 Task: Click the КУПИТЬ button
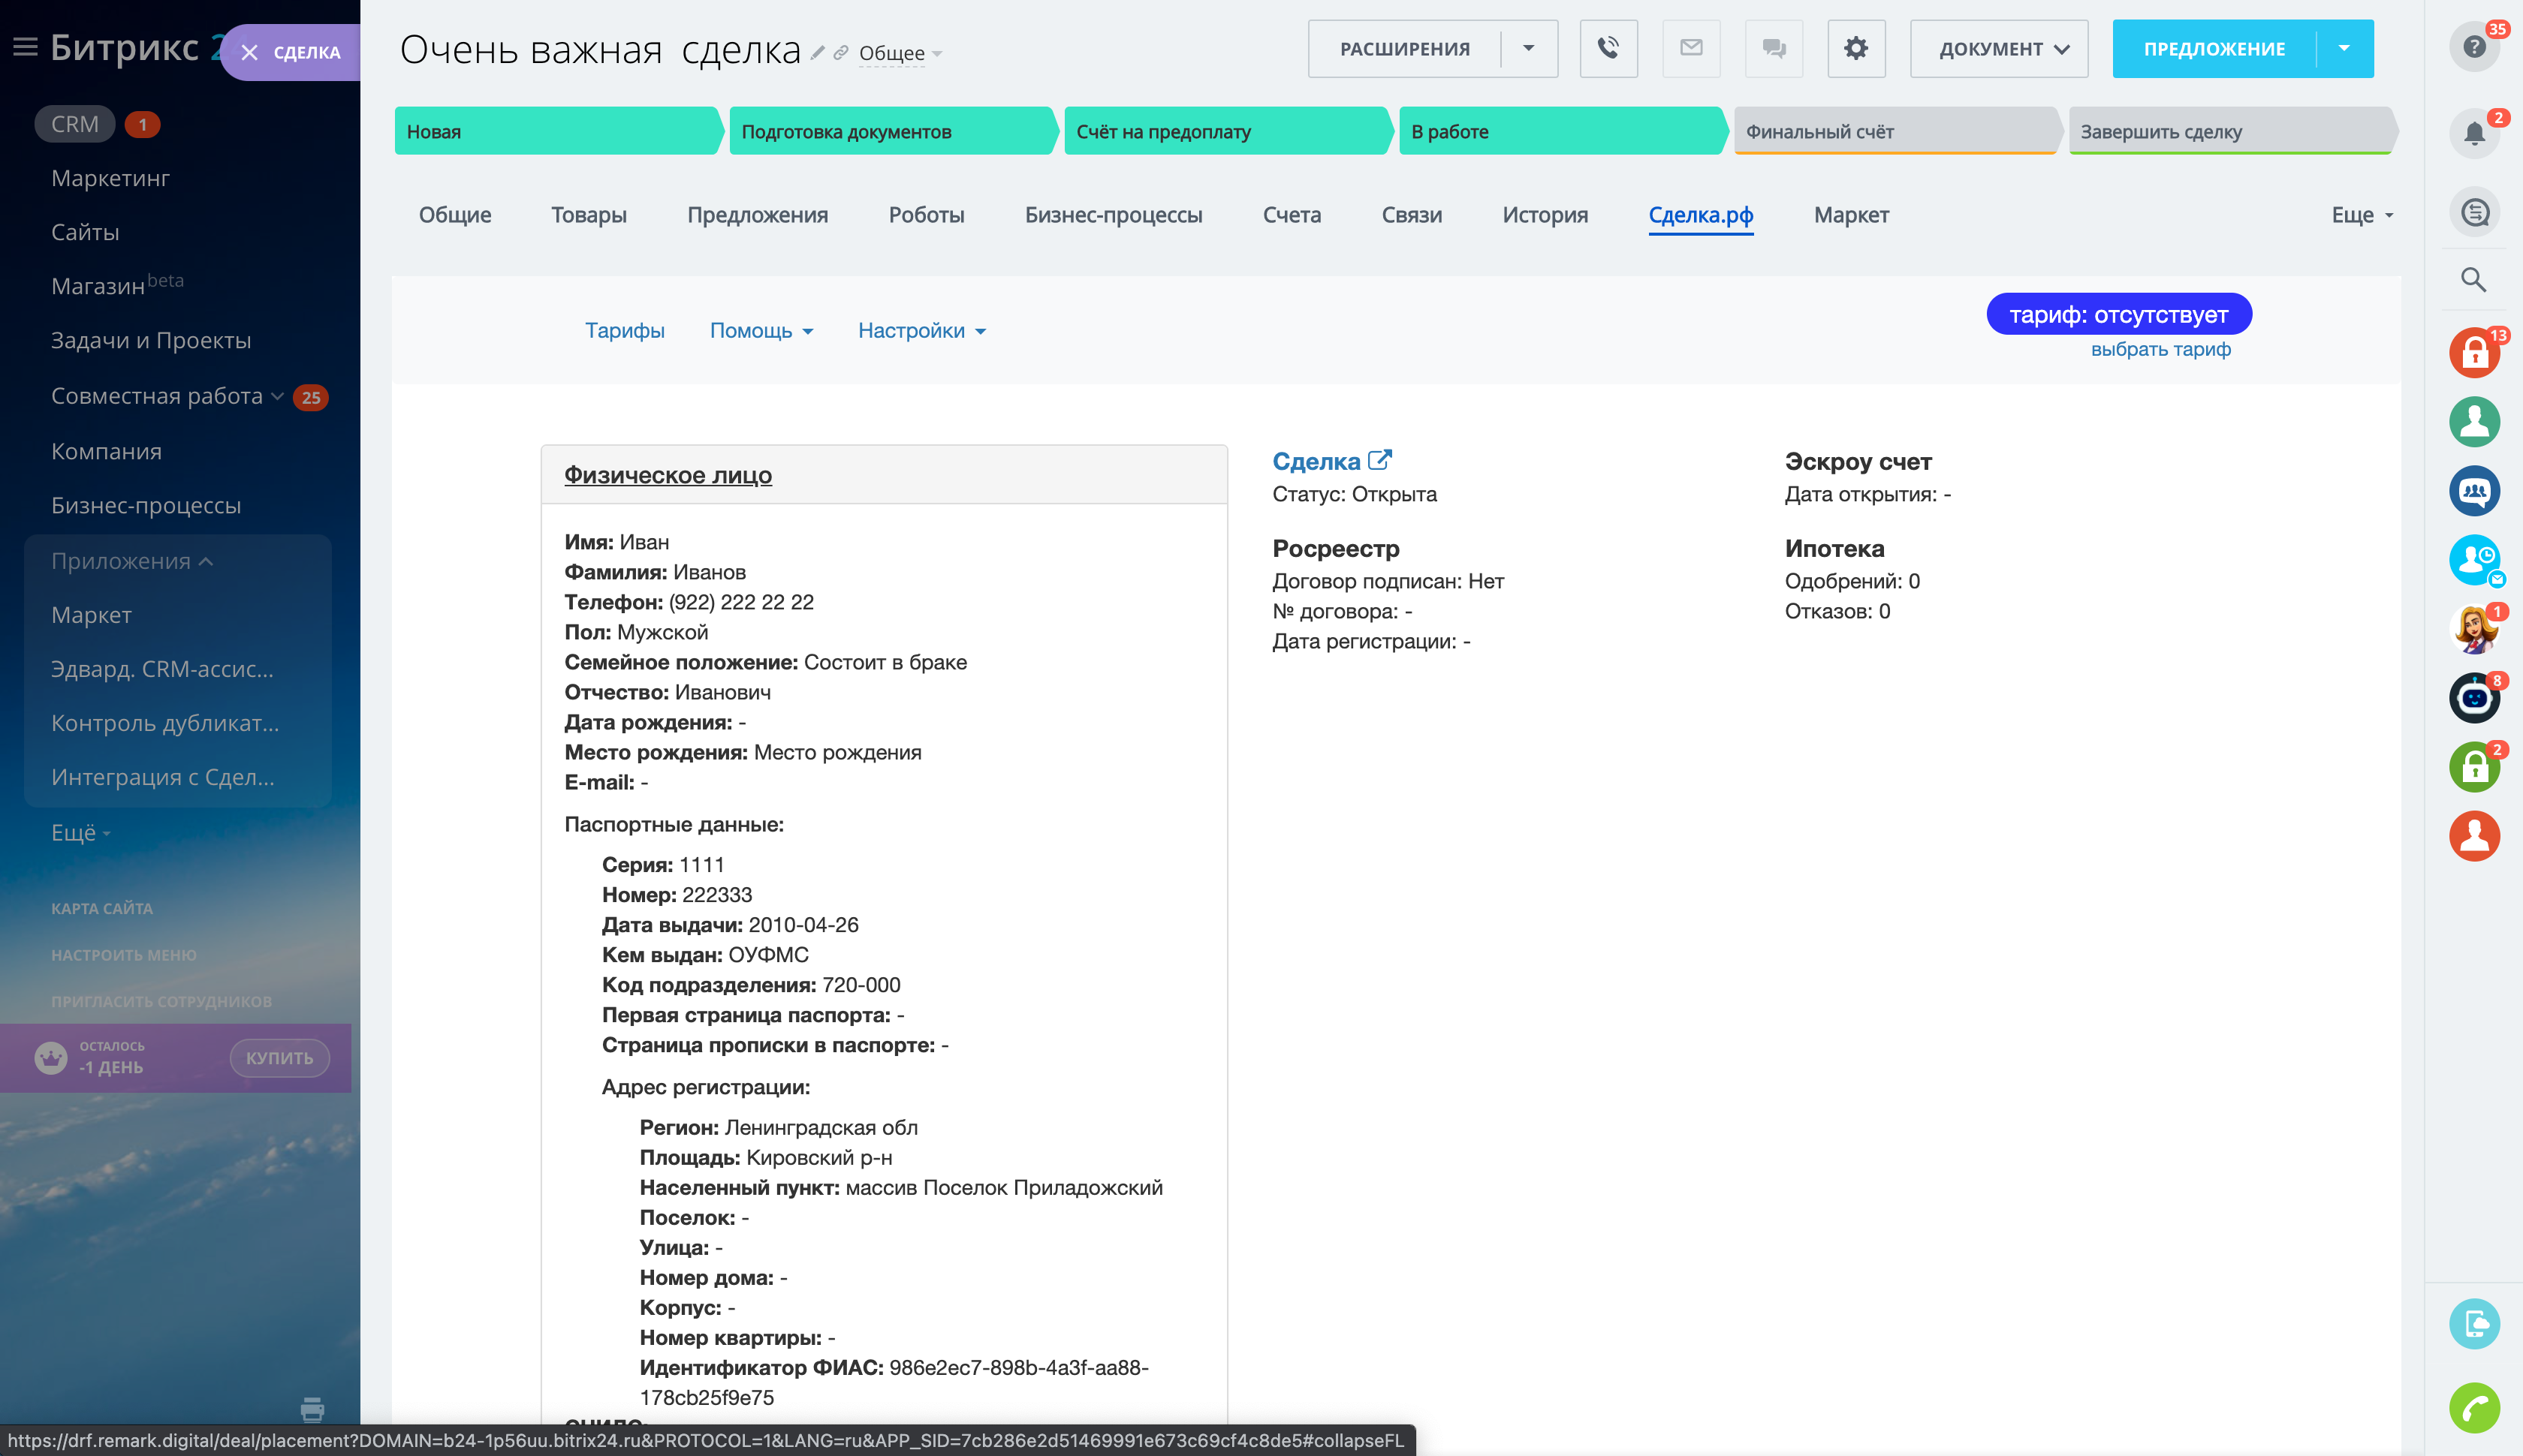(279, 1058)
